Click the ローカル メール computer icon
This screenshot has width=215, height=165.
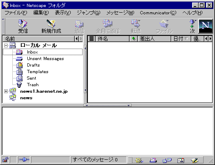coord(13,45)
